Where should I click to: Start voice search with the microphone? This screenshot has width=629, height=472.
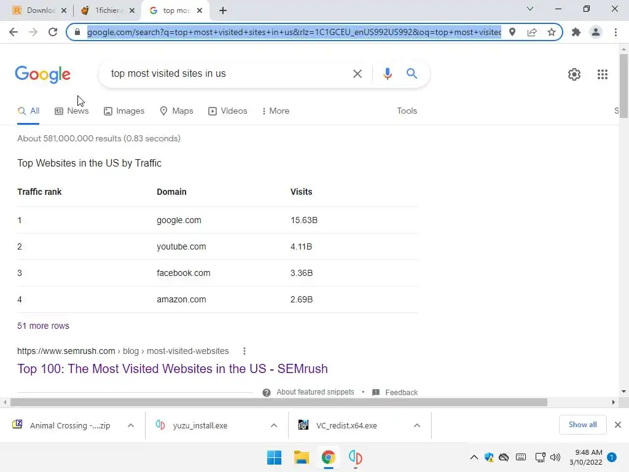387,74
